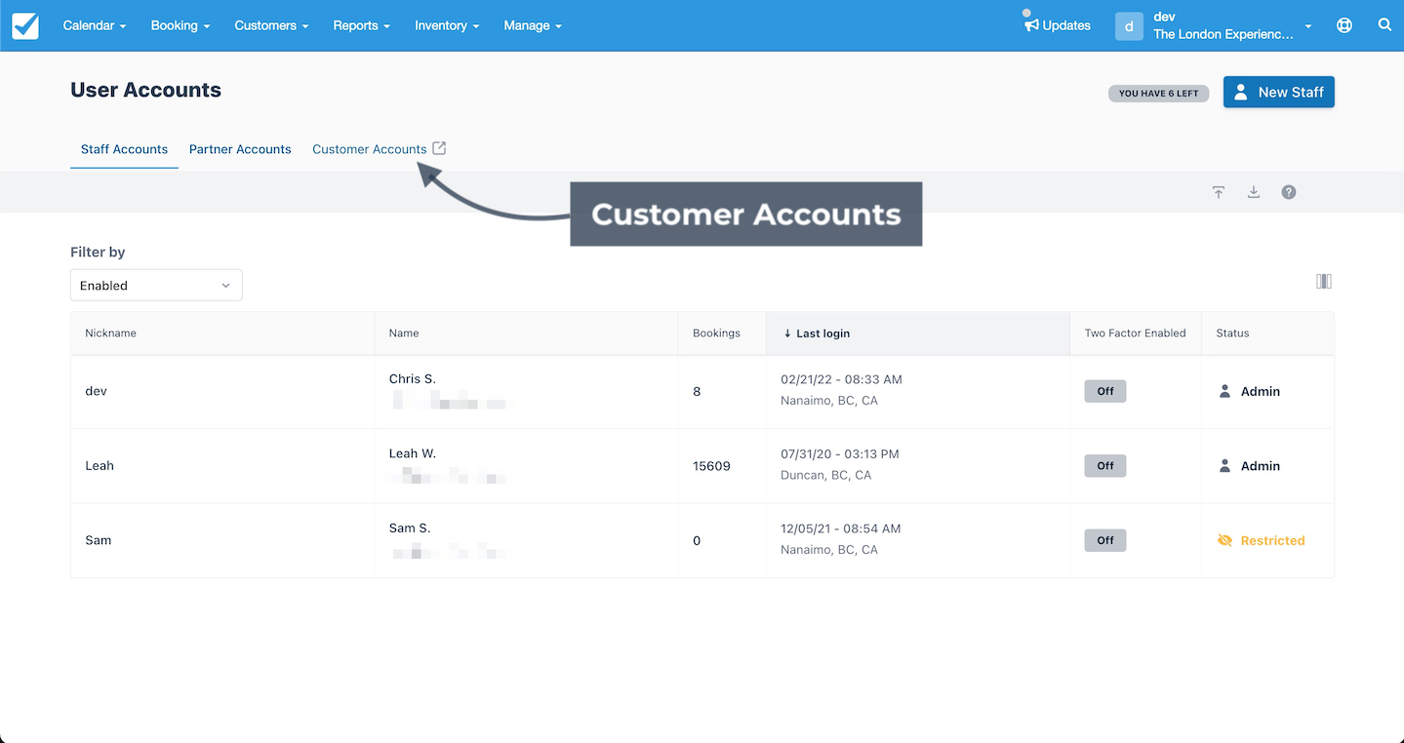The height and width of the screenshot is (743, 1404).
Task: Click login date 02/21/22 - 08:33 AM
Action: [841, 379]
